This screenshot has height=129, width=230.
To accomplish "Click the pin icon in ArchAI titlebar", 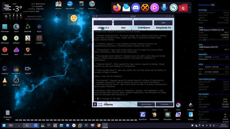I will point(97,16).
